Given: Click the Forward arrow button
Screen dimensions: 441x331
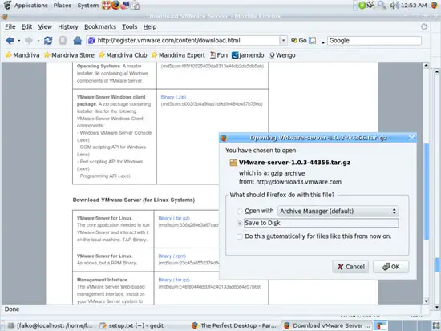Looking at the screenshot, I should [x=29, y=41].
